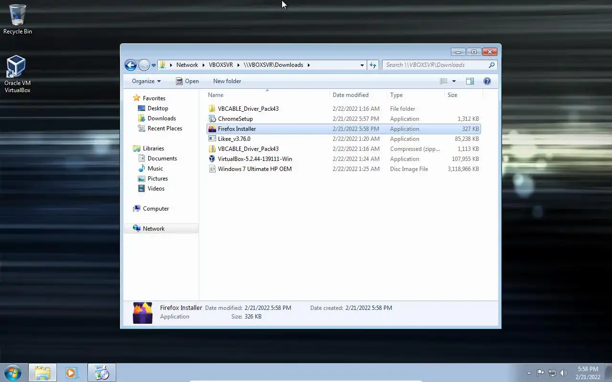Image resolution: width=612 pixels, height=382 pixels.
Task: Click the \\VBOXSVR\Downloads breadcrumb segment
Action: (x=273, y=65)
